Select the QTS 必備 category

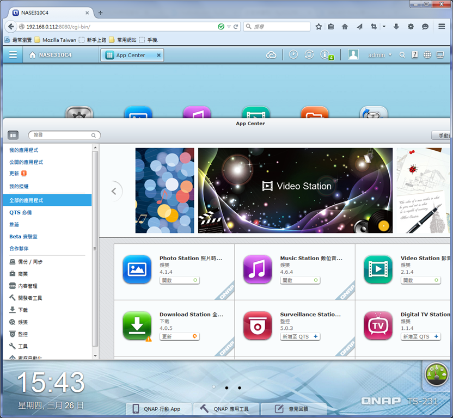click(20, 212)
